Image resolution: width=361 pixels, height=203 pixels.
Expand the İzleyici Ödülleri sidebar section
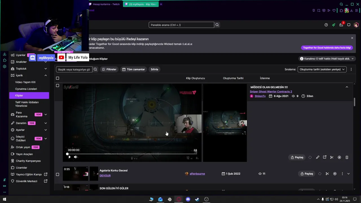coord(46,138)
